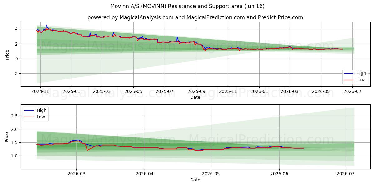Click the '2025-05' x-axis label on the top chart
375x187 pixels.
(x=133, y=91)
